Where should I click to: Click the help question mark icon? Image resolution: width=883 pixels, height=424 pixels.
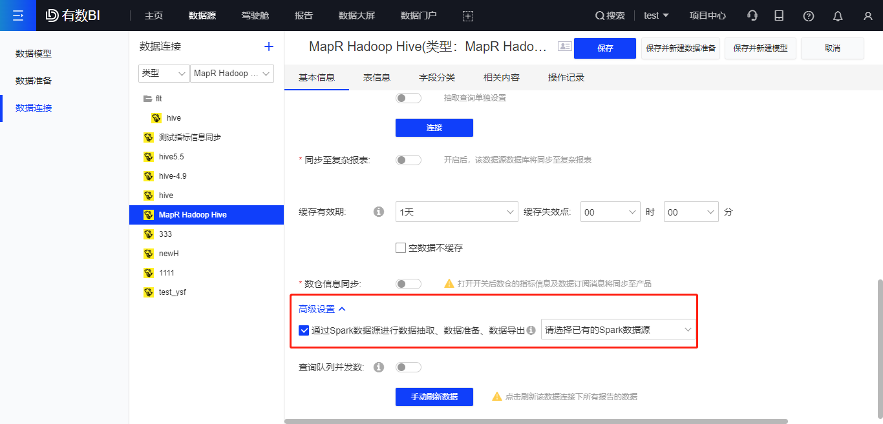(808, 15)
